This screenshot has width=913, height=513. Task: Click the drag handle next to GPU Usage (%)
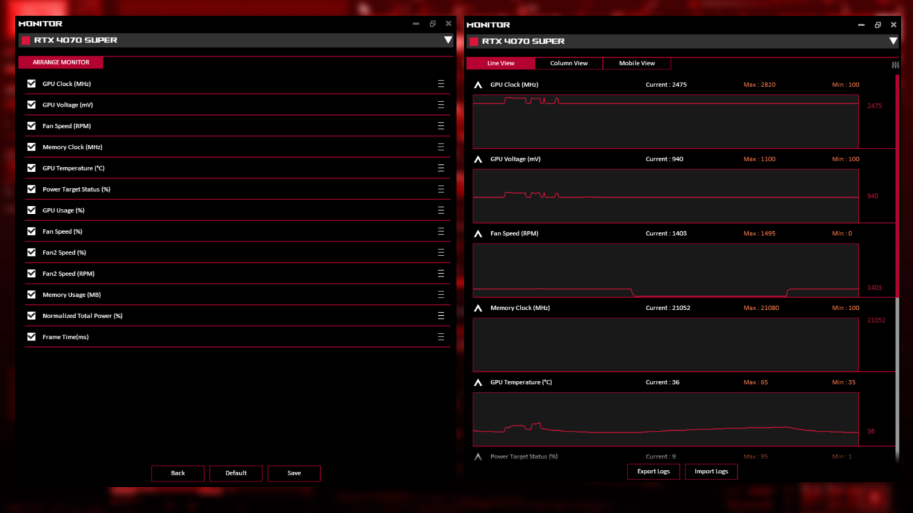(441, 211)
